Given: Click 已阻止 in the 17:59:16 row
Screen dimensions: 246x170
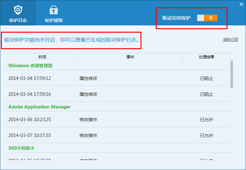Looking at the screenshot, I should (x=207, y=94).
